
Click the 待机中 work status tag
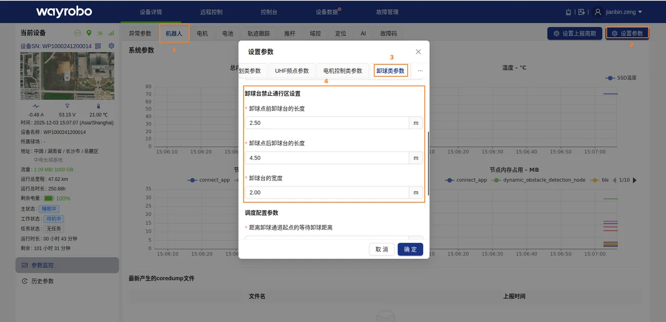coord(53,219)
